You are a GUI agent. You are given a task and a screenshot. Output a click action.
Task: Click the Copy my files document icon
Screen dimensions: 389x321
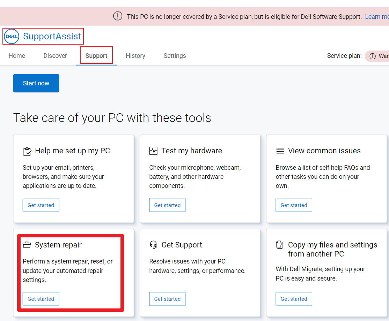coord(279,245)
